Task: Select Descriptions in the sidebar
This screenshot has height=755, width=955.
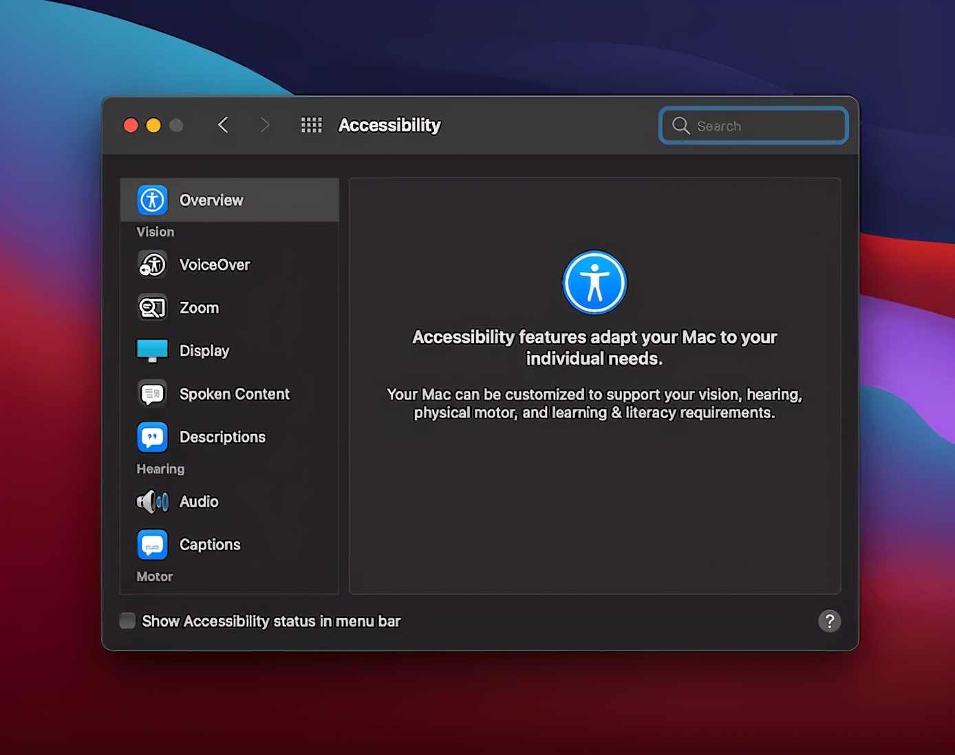Action: pos(230,437)
